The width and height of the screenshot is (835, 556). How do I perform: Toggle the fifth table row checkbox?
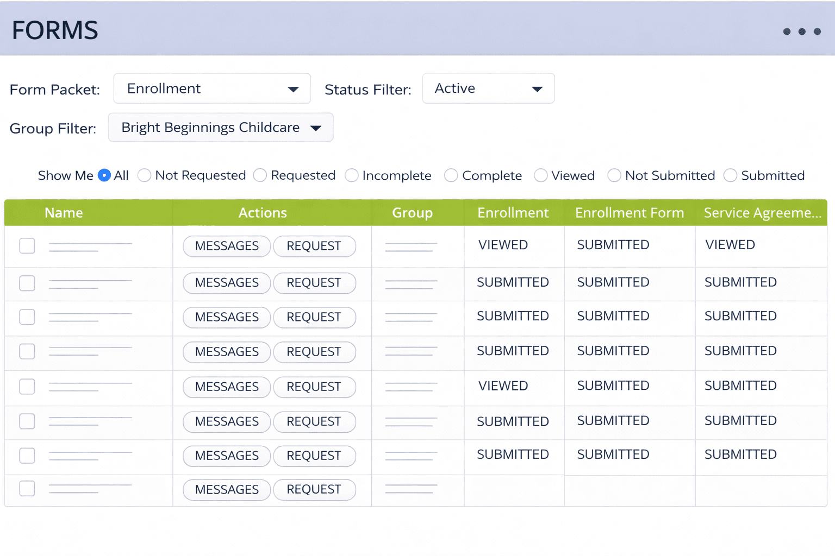[x=27, y=387]
